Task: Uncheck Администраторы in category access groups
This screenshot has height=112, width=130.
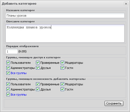Action: 8,68
